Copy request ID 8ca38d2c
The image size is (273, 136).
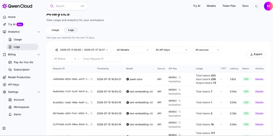(91, 103)
